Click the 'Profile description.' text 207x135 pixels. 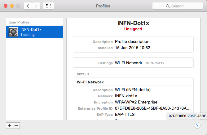tap(133, 42)
